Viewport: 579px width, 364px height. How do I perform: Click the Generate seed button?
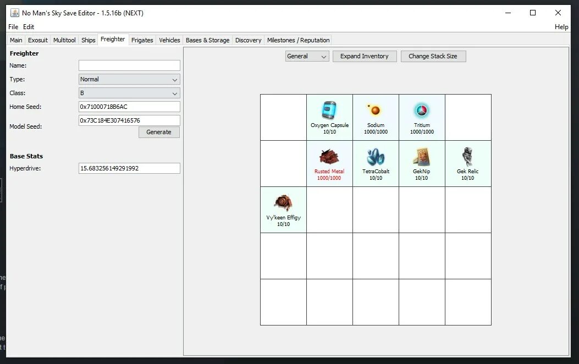[159, 132]
